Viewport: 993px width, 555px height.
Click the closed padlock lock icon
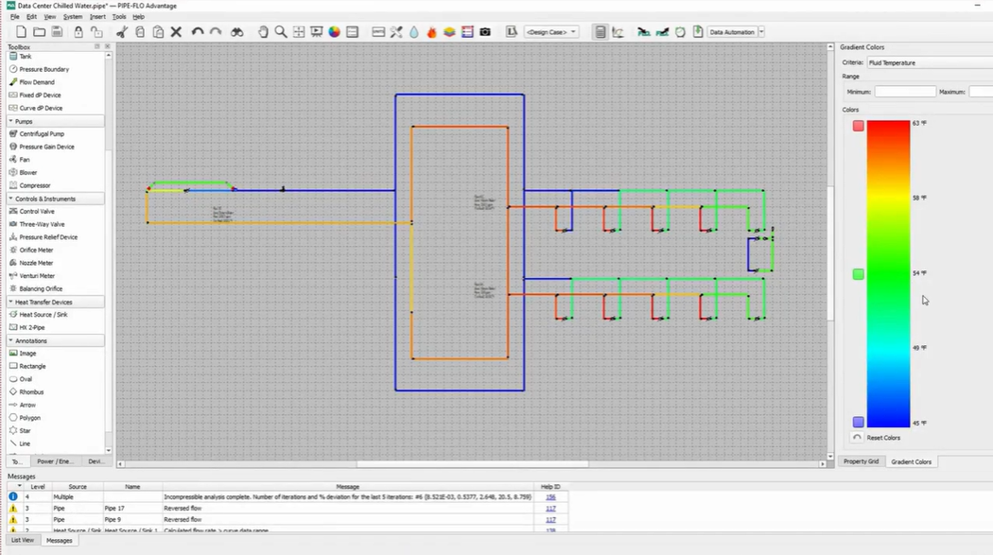pyautogui.click(x=78, y=32)
